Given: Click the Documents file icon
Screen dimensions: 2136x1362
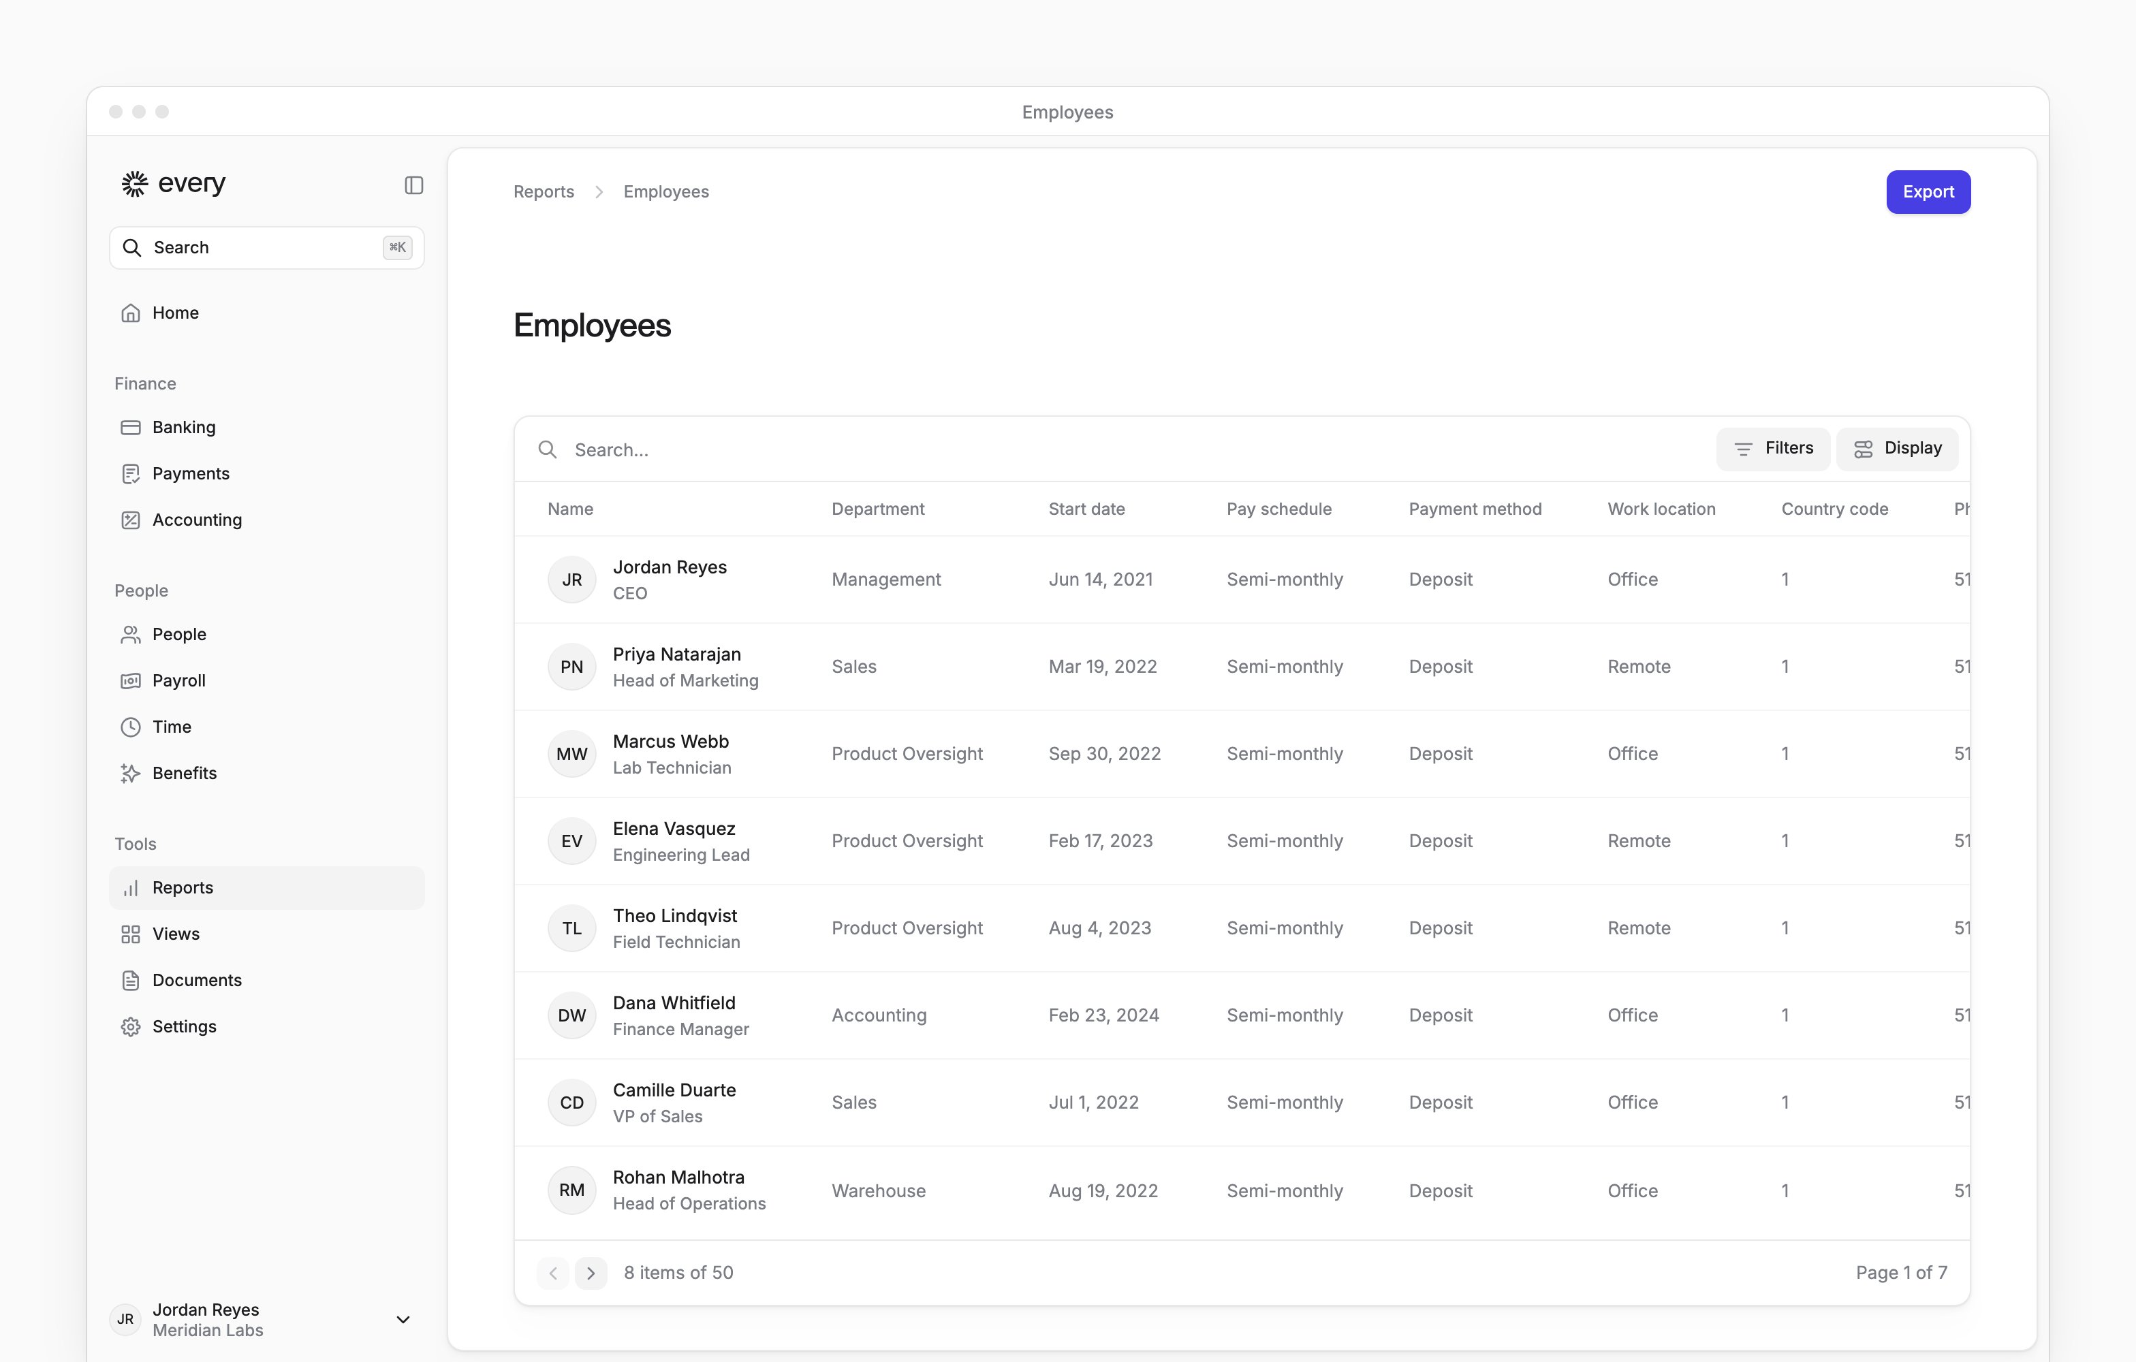Looking at the screenshot, I should (130, 980).
